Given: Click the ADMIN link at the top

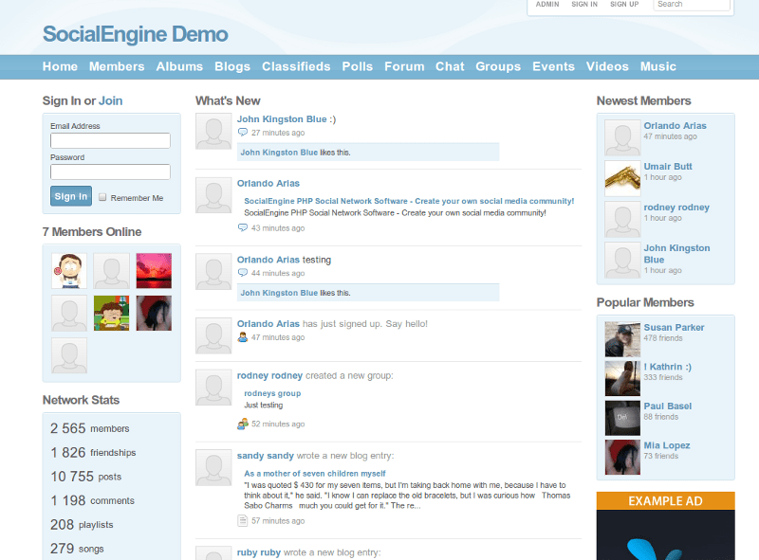Looking at the screenshot, I should tap(546, 4).
